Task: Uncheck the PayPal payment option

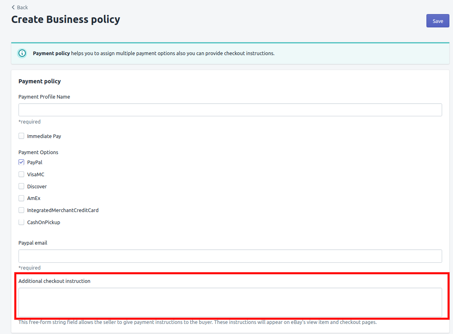Action: (x=21, y=163)
